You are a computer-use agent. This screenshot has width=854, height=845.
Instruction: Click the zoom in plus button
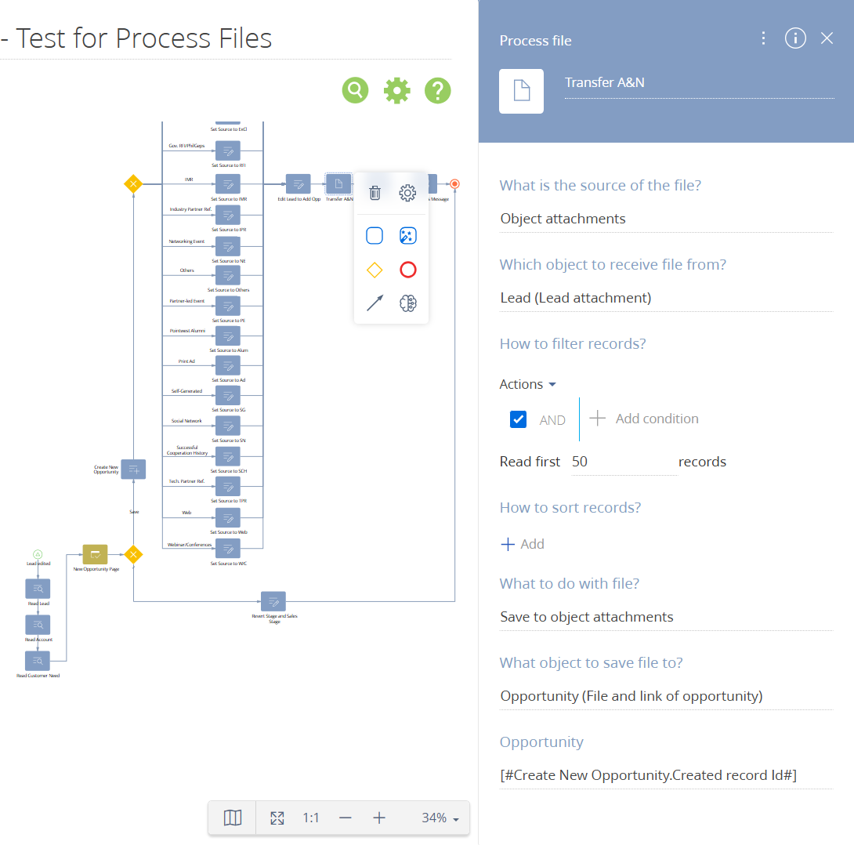pyautogui.click(x=379, y=818)
